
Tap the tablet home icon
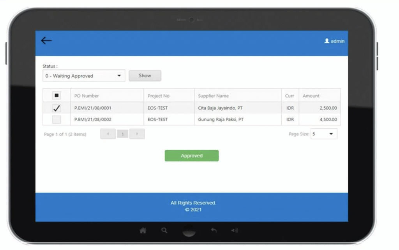click(x=143, y=231)
